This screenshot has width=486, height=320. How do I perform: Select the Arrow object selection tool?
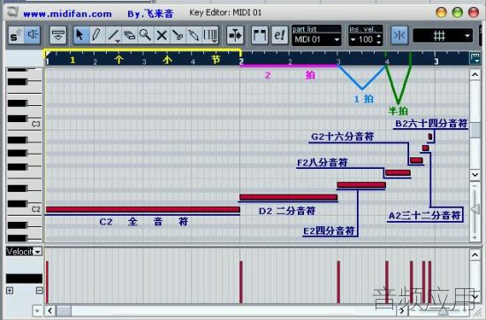pos(80,35)
